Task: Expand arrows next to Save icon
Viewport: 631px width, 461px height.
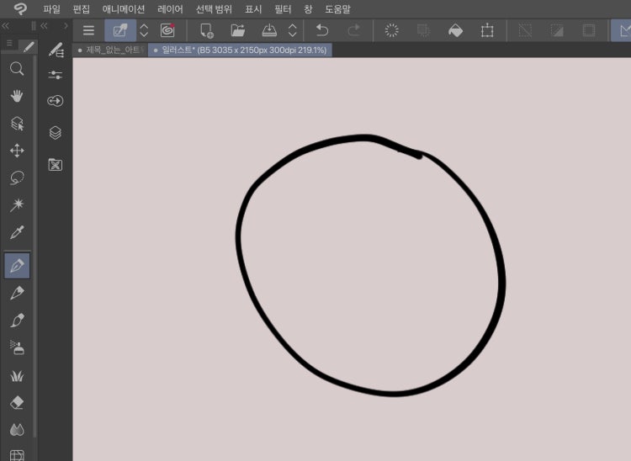Action: [x=293, y=30]
